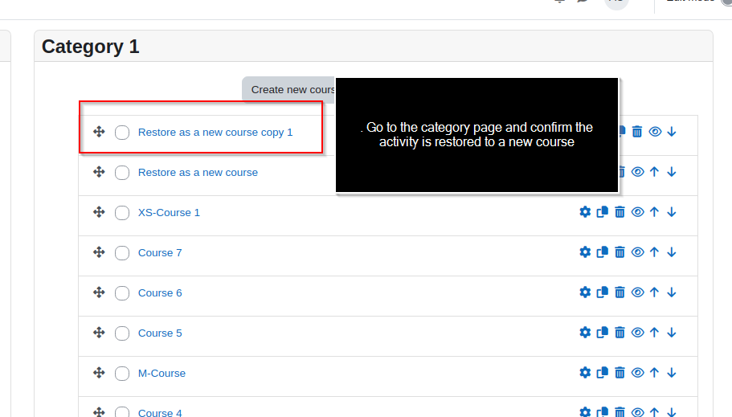732x417 pixels.
Task: Click the move handle of Course 5
Action: 99,333
